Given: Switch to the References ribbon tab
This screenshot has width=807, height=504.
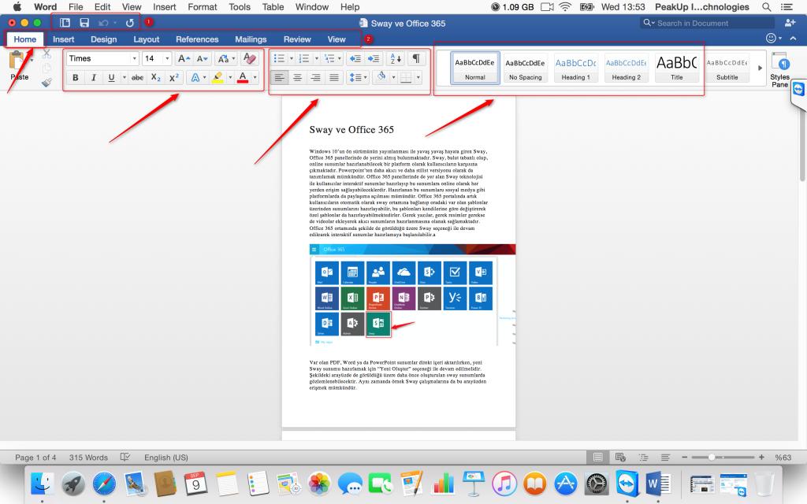Looking at the screenshot, I should (x=197, y=39).
